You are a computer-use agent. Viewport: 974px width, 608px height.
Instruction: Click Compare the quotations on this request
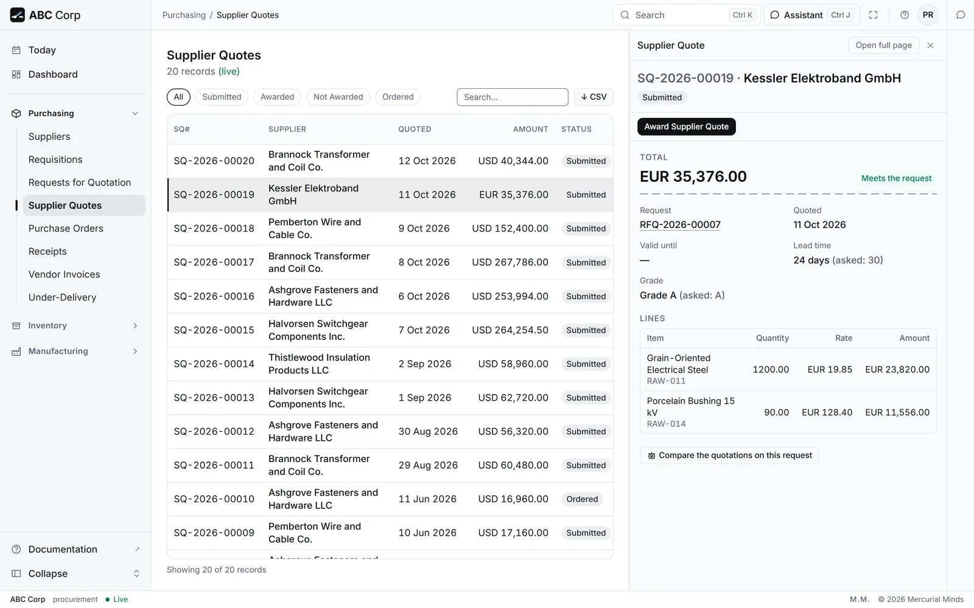click(729, 456)
